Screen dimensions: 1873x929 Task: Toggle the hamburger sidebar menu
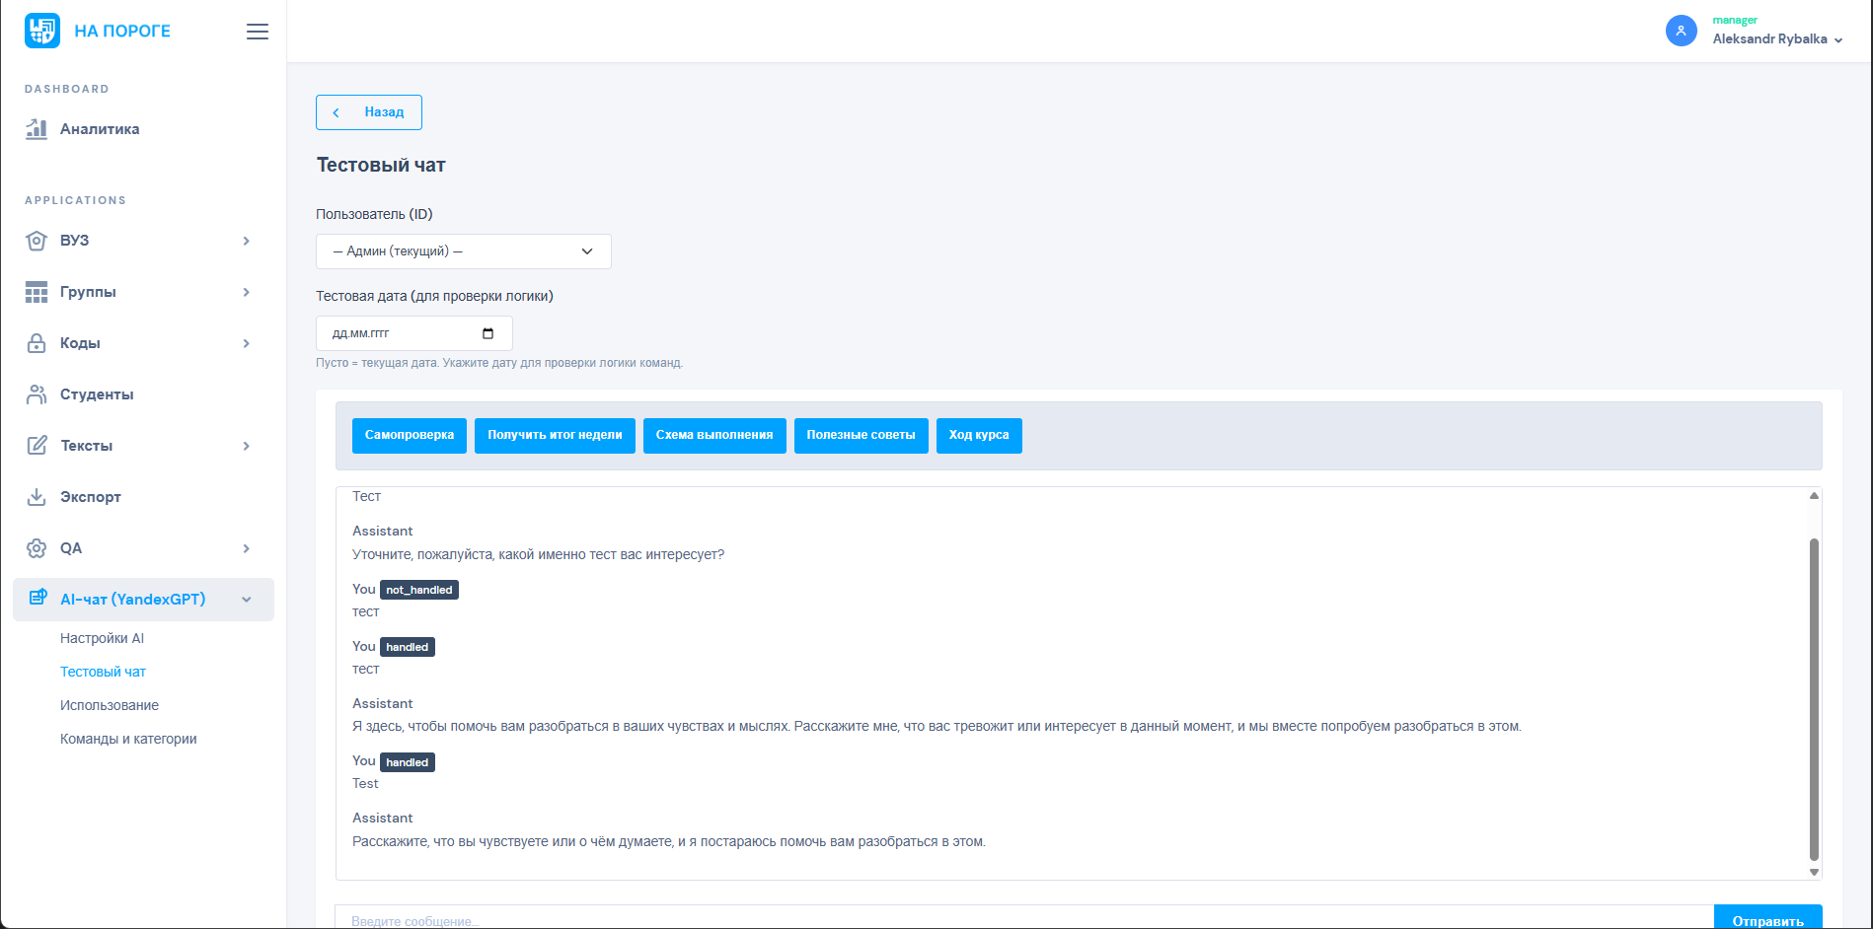[258, 32]
